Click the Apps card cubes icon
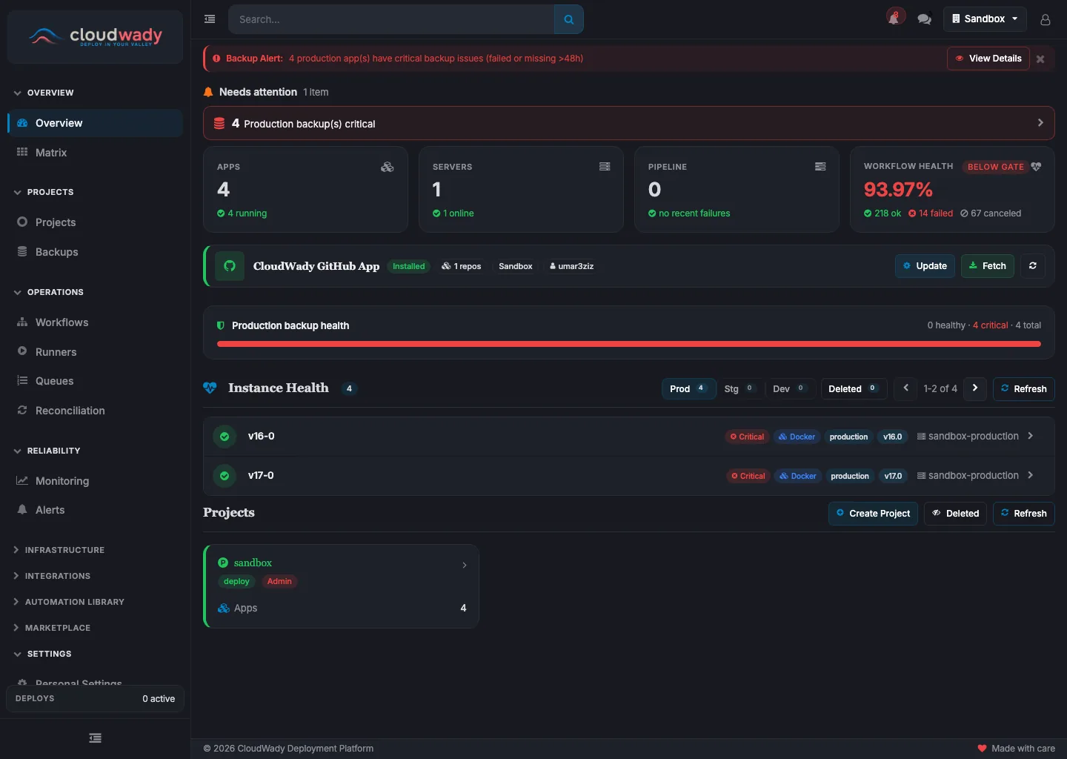Image resolution: width=1067 pixels, height=759 pixels. pyautogui.click(x=387, y=167)
